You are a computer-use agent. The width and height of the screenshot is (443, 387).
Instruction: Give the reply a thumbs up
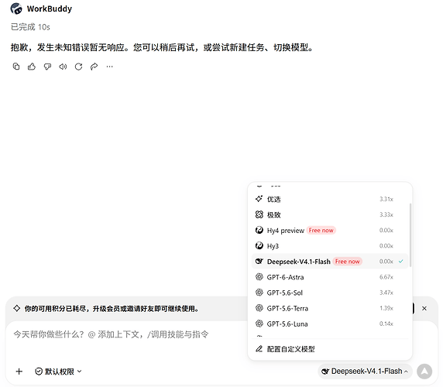coord(32,67)
